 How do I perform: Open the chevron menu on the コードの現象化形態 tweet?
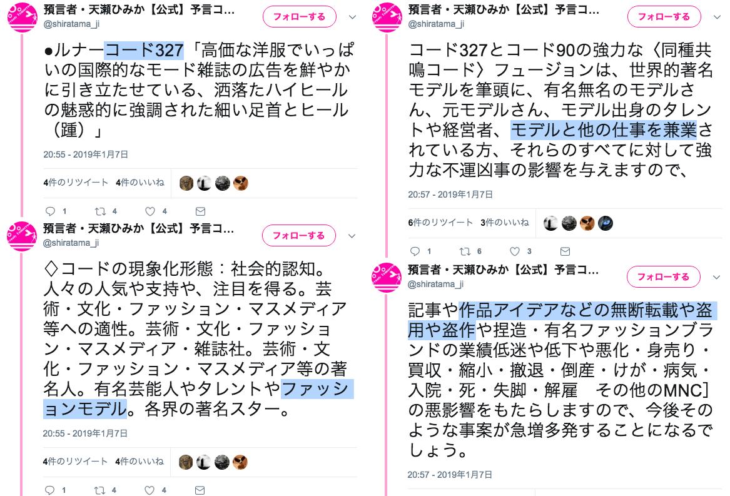pos(352,236)
